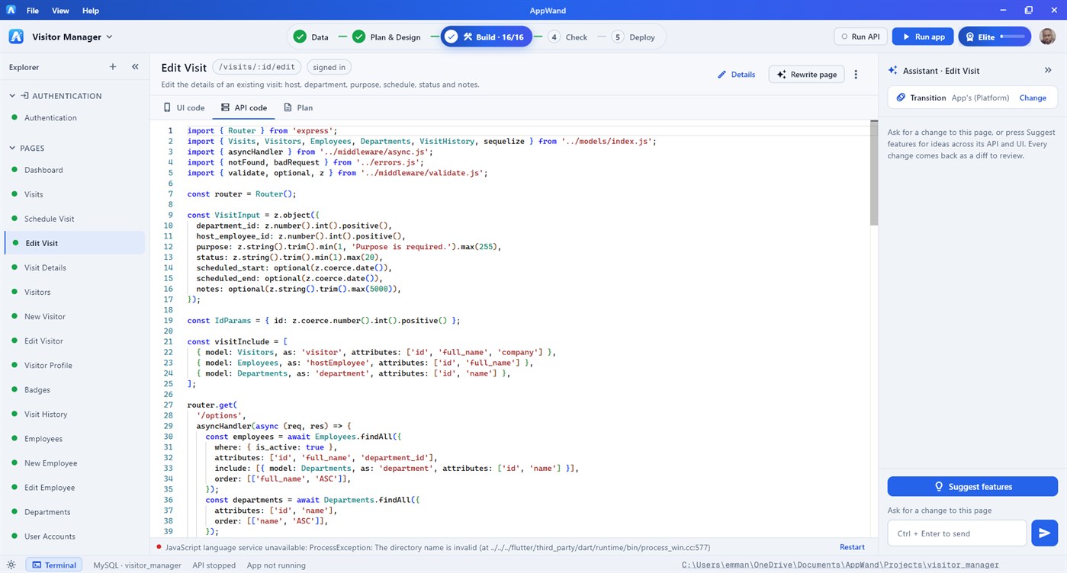
Task: Switch to the Plan tab
Action: pos(298,107)
